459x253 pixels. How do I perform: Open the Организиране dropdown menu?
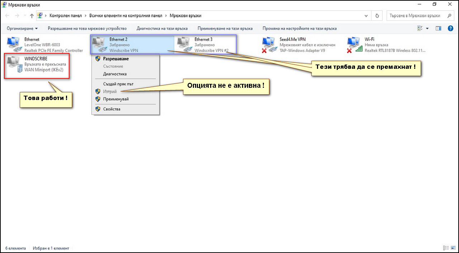click(22, 28)
